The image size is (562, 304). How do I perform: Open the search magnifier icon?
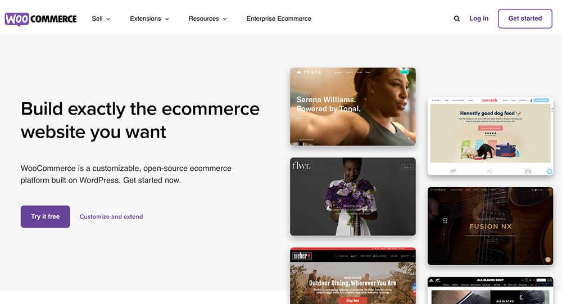pyautogui.click(x=456, y=19)
